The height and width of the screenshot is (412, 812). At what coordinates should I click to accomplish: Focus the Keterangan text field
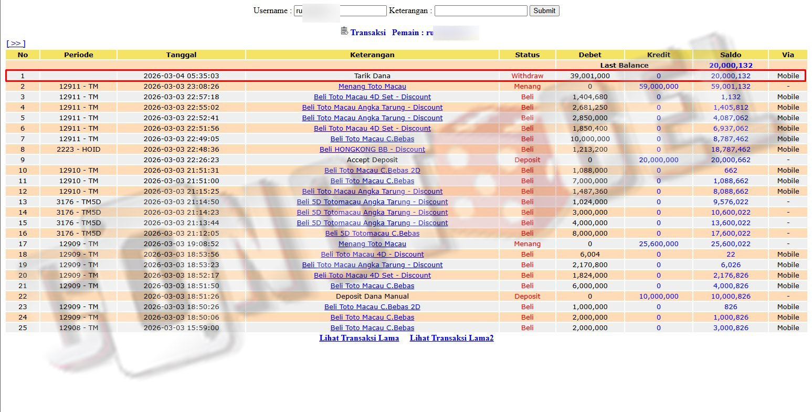[480, 10]
